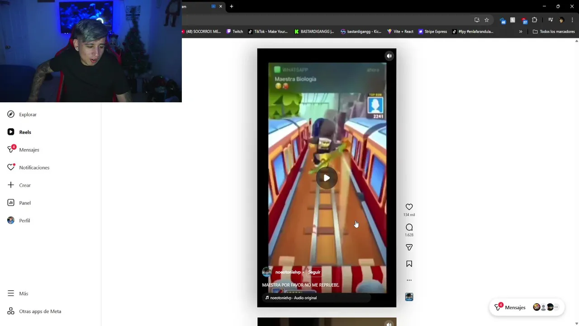The width and height of the screenshot is (579, 326).
Task: Click the 1.628 comments count
Action: 409,235
